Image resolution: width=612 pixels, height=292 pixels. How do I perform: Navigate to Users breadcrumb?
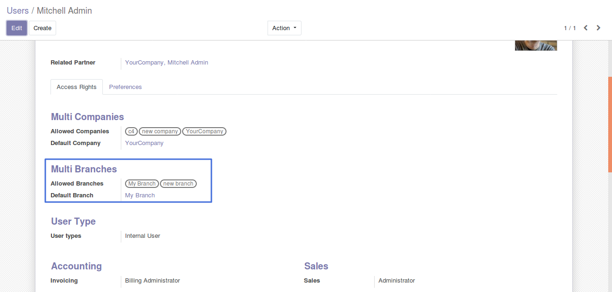coord(17,10)
